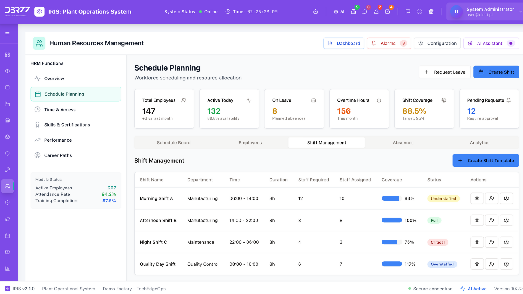This screenshot has width=523, height=294.
Task: Open the tasks checkbox icon with badge 4
Action: pyautogui.click(x=388, y=12)
